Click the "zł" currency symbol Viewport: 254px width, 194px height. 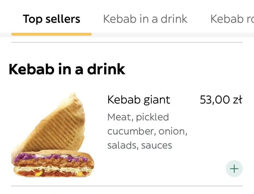pos(238,100)
